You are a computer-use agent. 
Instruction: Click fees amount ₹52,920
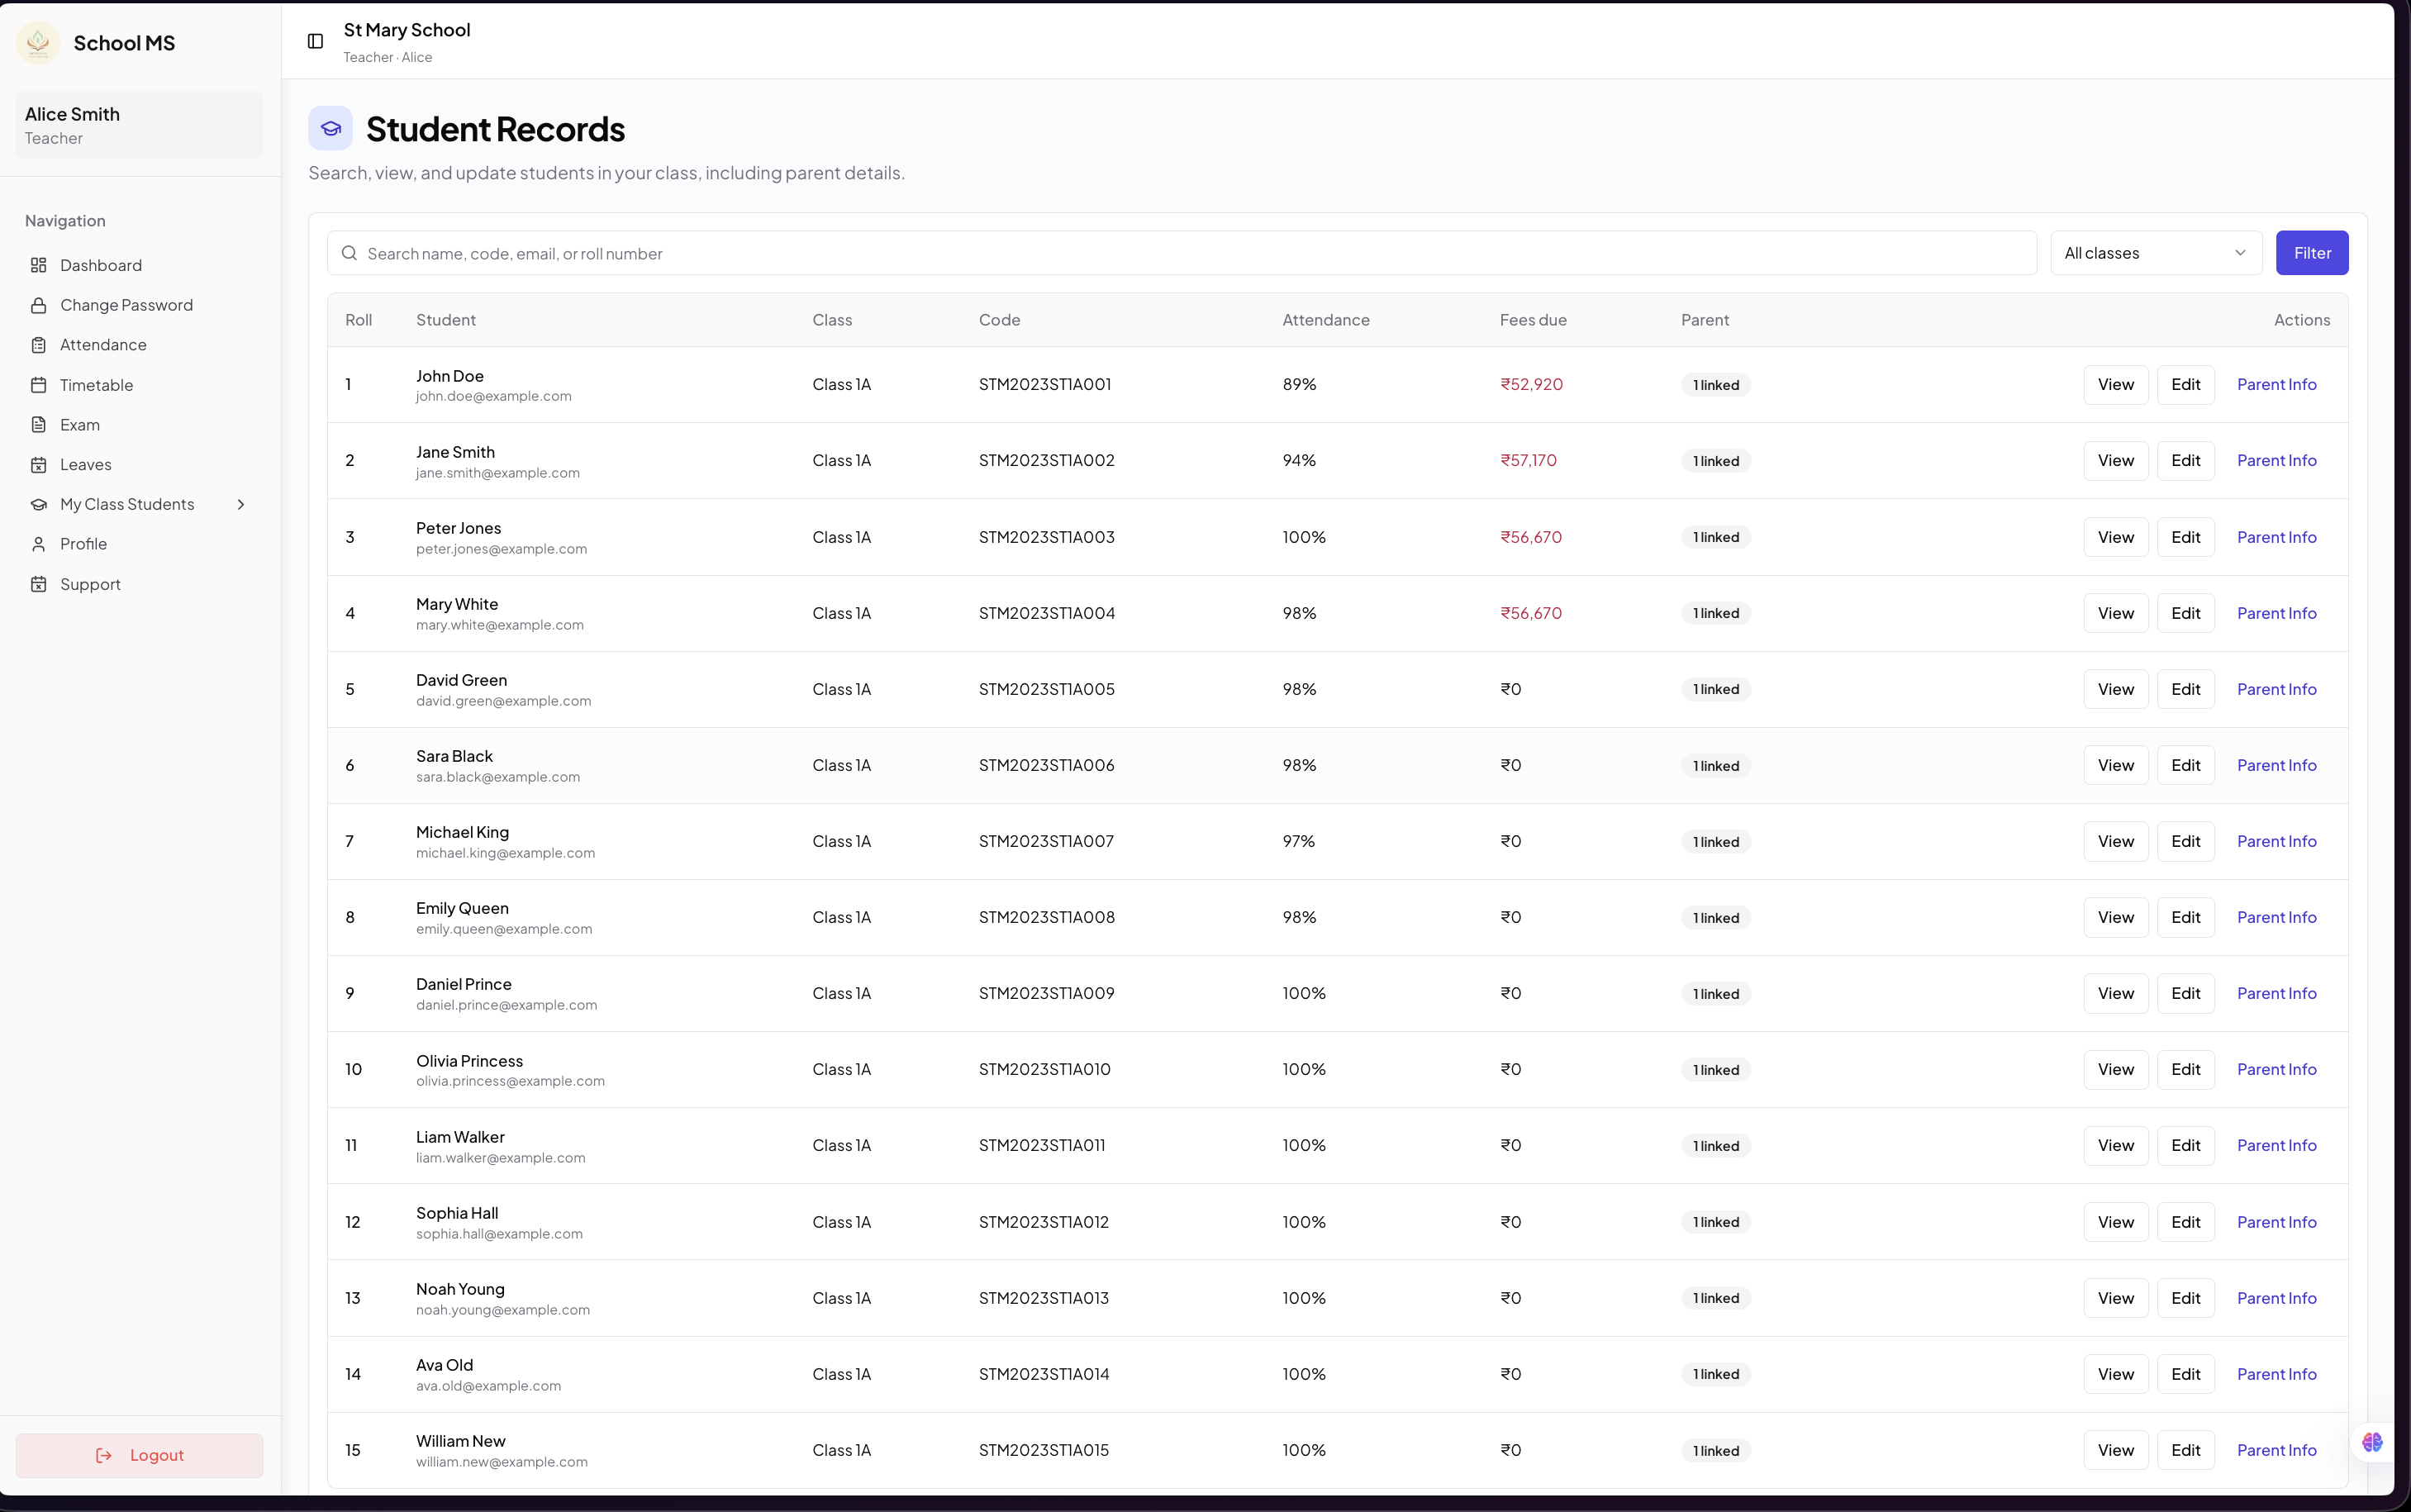tap(1531, 384)
